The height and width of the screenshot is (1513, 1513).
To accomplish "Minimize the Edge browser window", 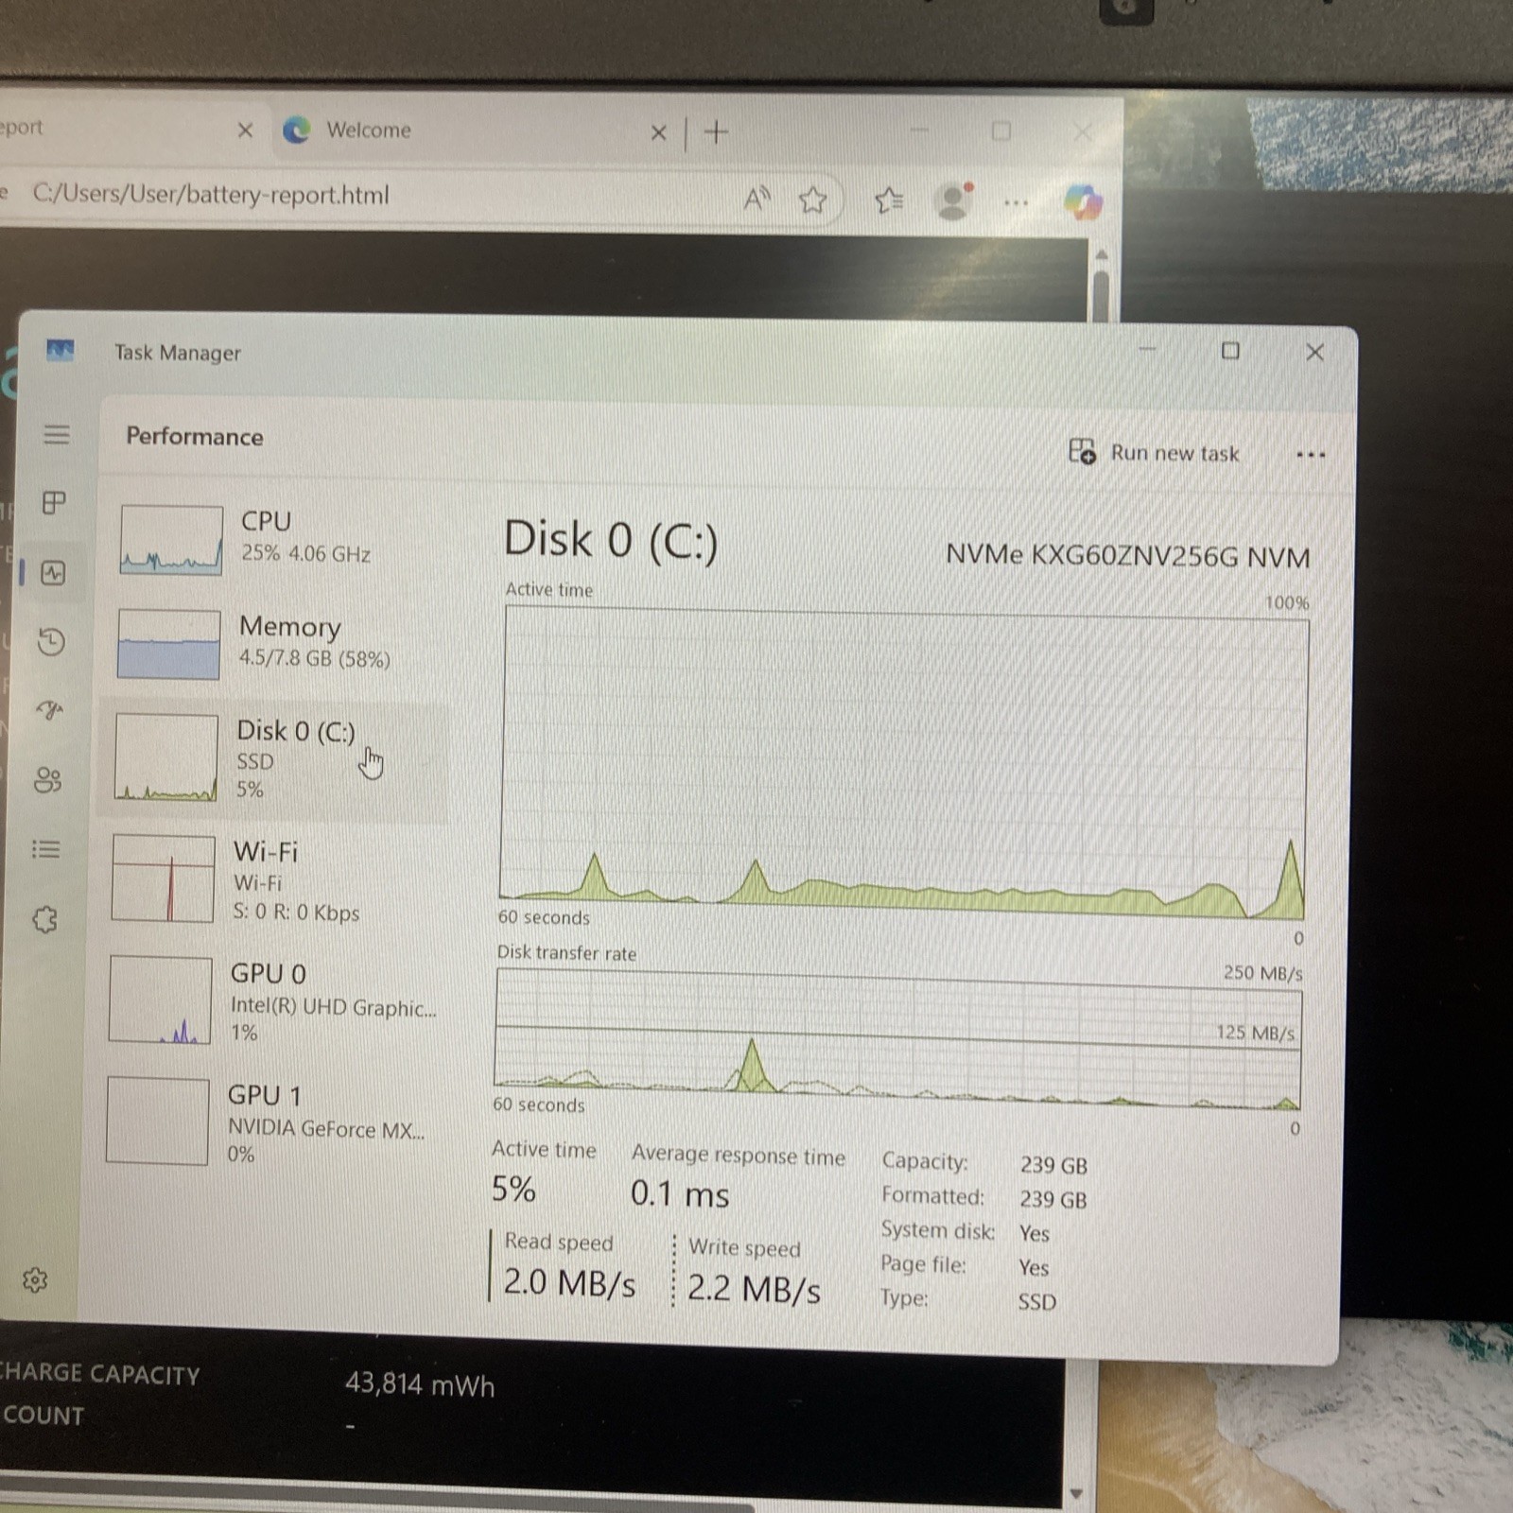I will point(919,130).
